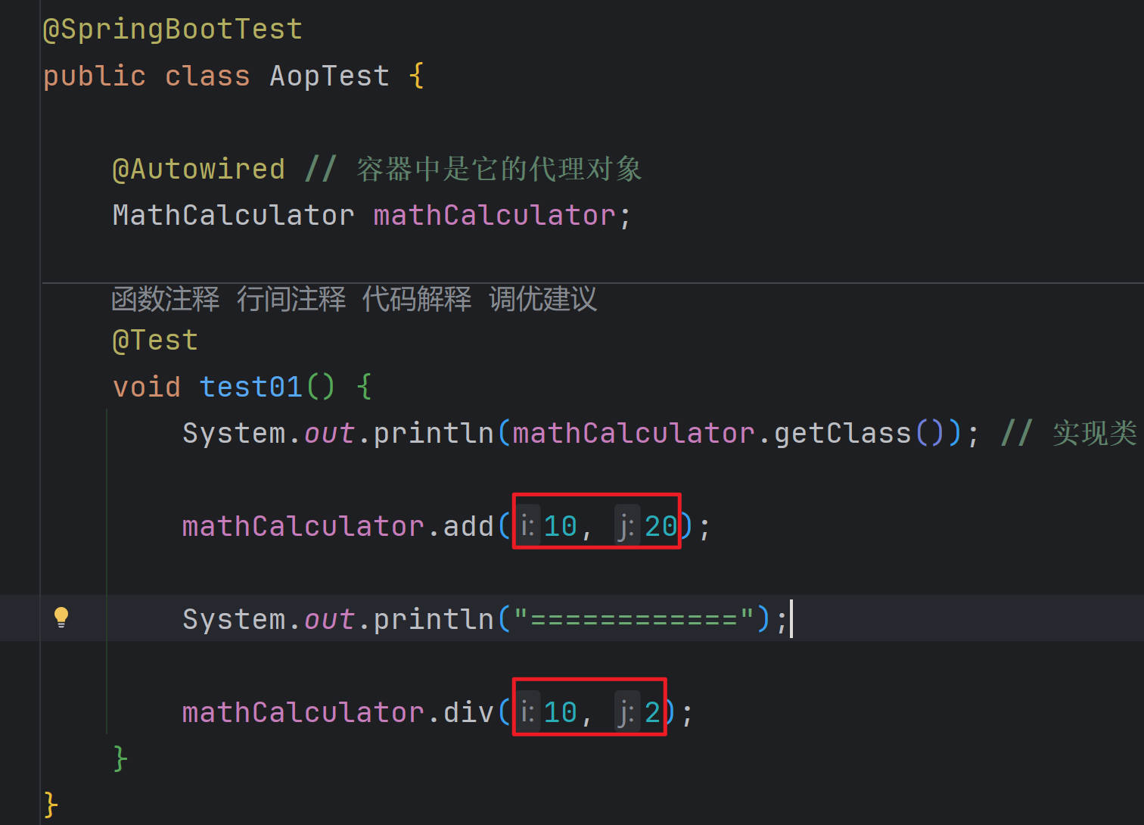This screenshot has width=1144, height=825.
Task: Click the yellow lightbulb quick-fix icon
Action: tap(61, 618)
